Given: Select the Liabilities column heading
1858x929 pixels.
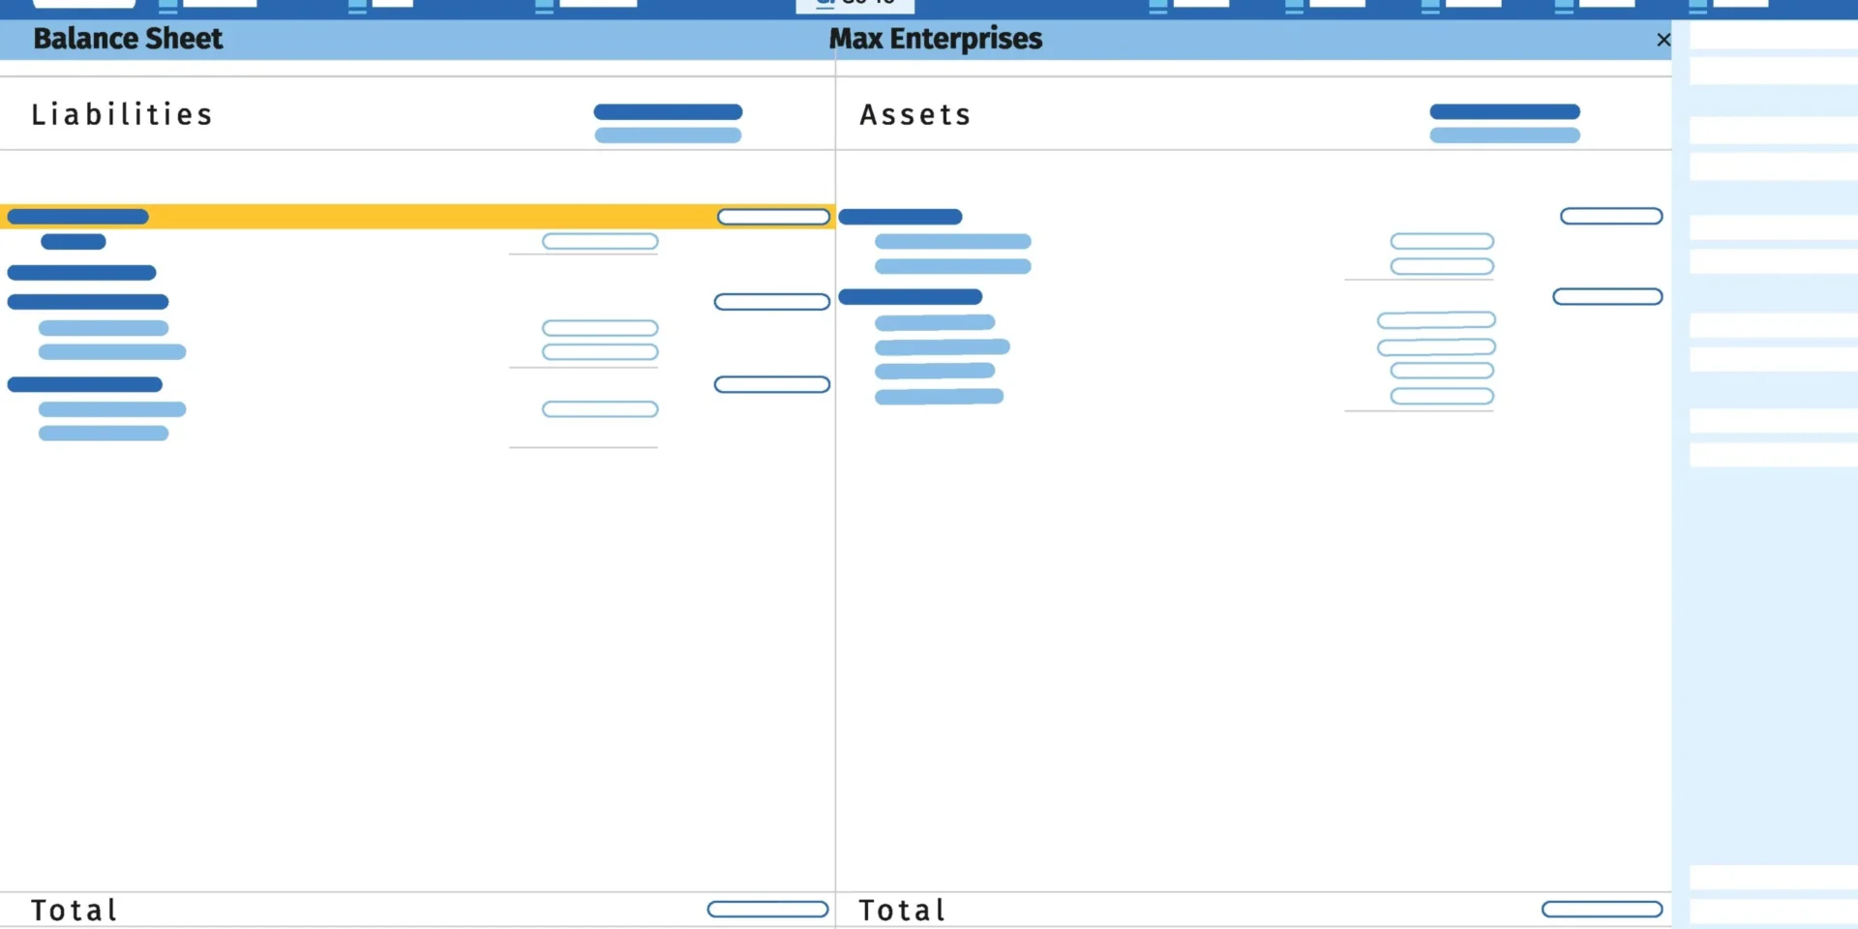Looking at the screenshot, I should (122, 114).
